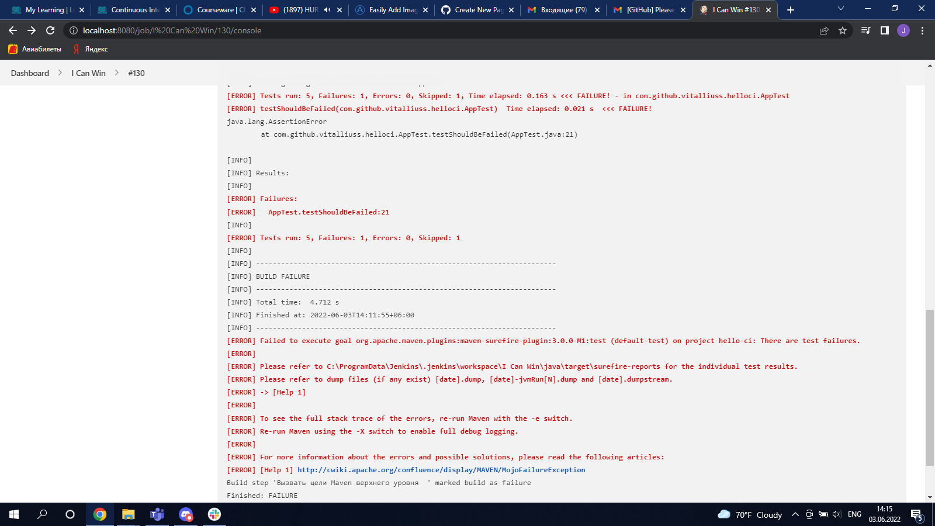
Task: Open File Explorer from taskbar
Action: click(x=129, y=514)
